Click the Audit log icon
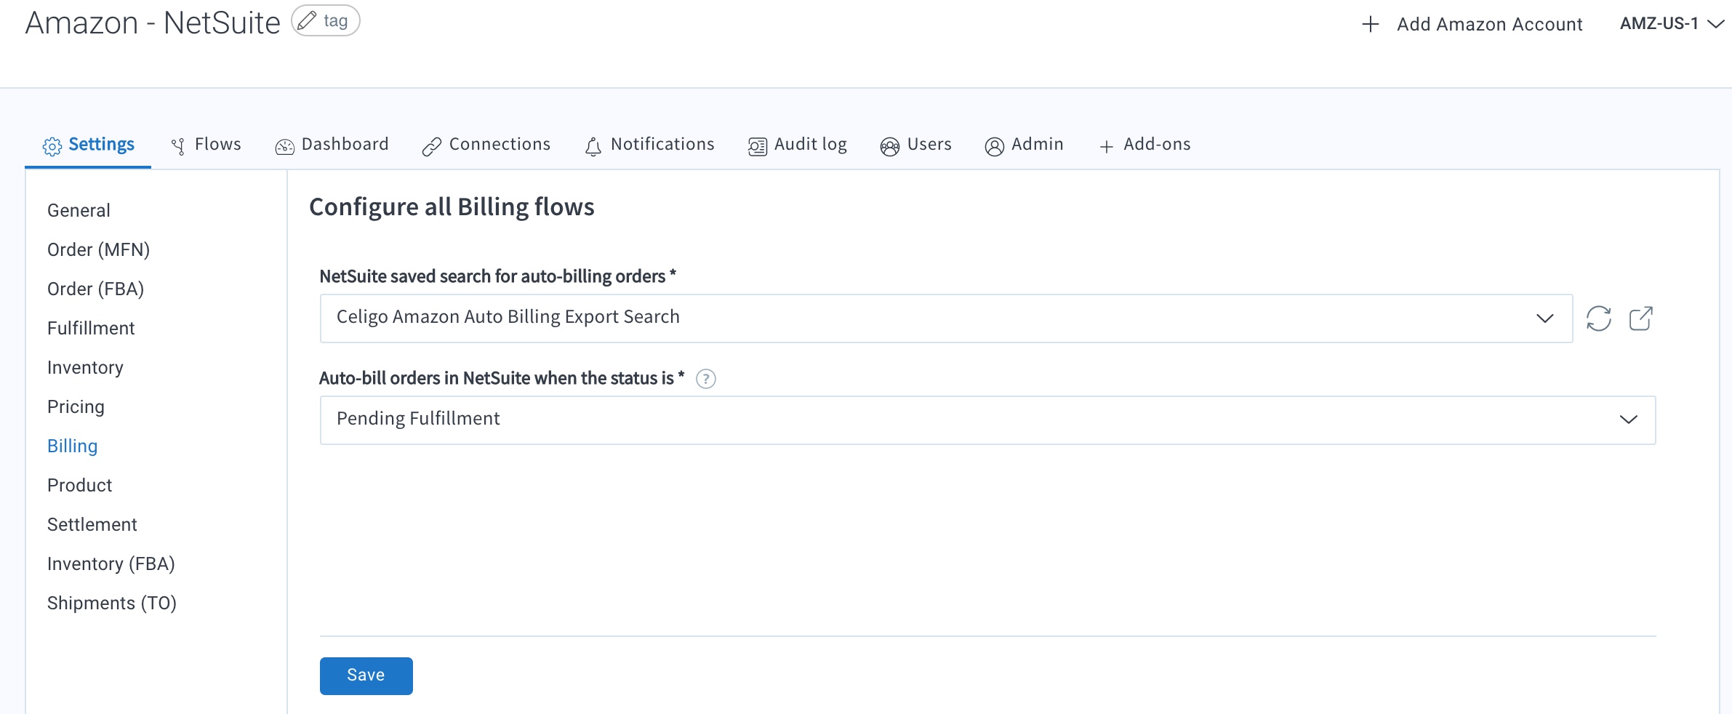Screen dimensions: 1732x714 (x=758, y=147)
